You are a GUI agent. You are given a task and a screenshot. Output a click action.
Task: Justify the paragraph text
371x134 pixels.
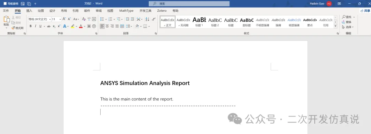(117, 26)
